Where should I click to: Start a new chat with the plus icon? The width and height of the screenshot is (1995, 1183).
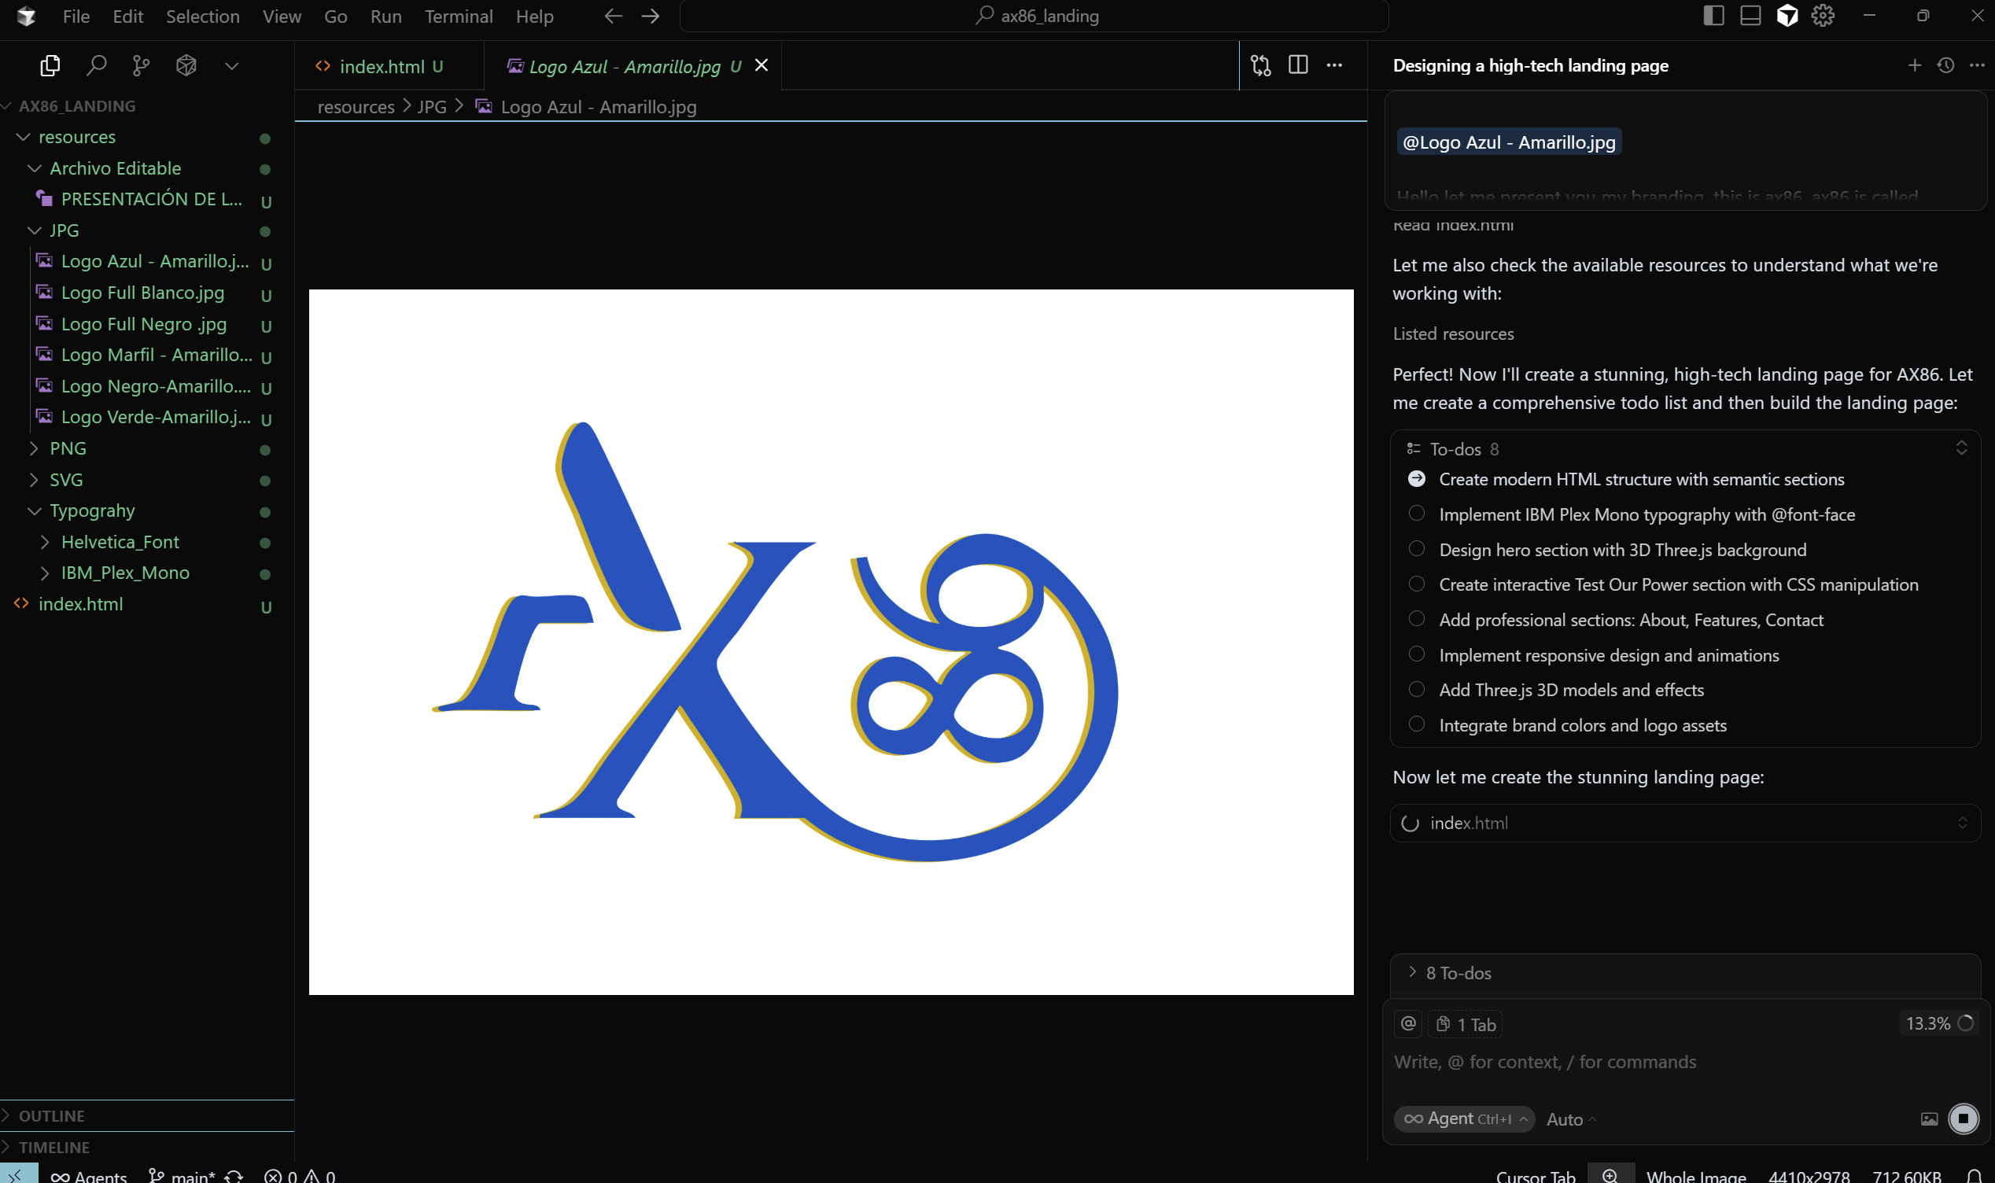1914,65
